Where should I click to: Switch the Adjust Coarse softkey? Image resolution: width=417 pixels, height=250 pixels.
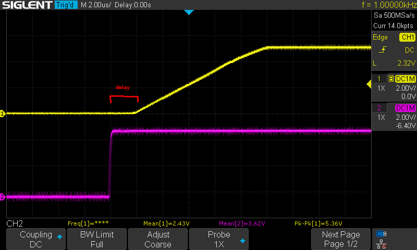pos(158,239)
